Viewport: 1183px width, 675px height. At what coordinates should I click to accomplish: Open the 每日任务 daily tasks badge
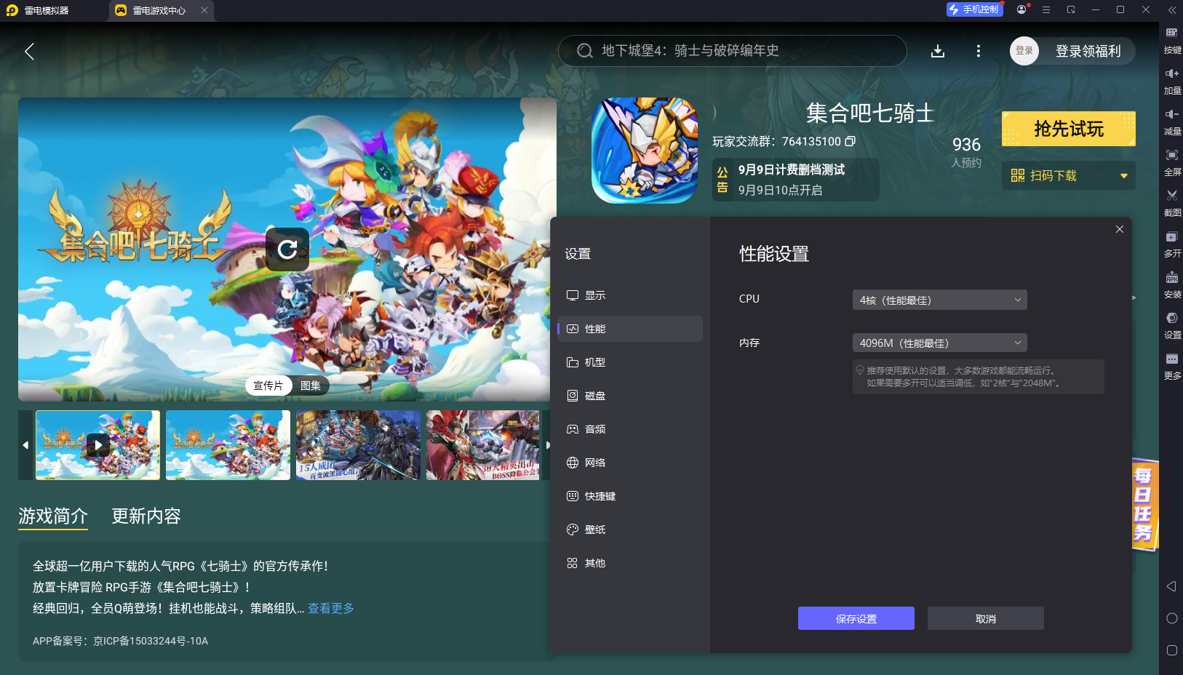(x=1144, y=504)
